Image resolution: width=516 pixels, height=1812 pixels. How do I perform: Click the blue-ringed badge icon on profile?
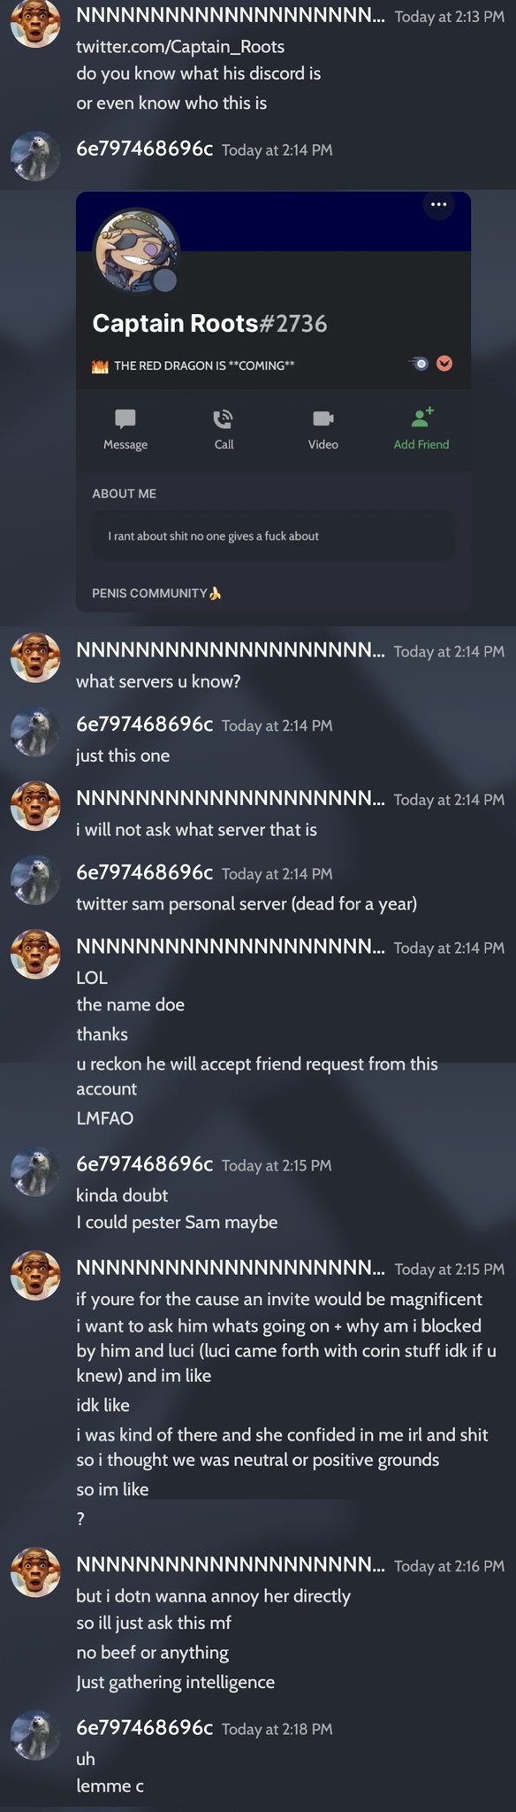(420, 364)
